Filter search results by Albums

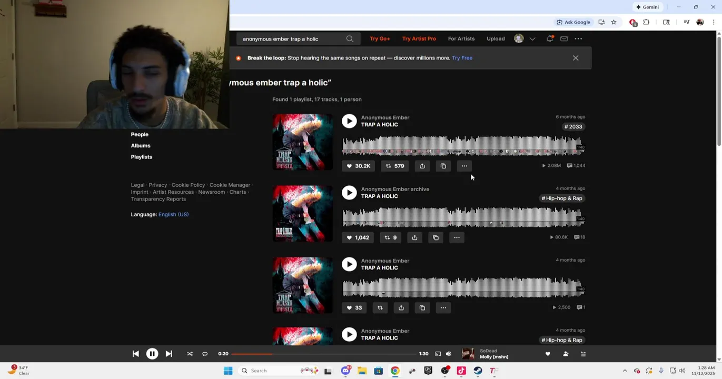click(141, 146)
